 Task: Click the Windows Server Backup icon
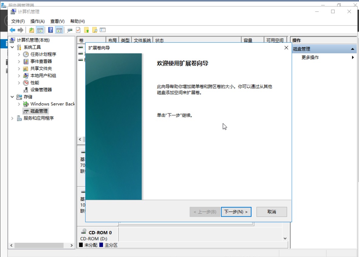26,104
